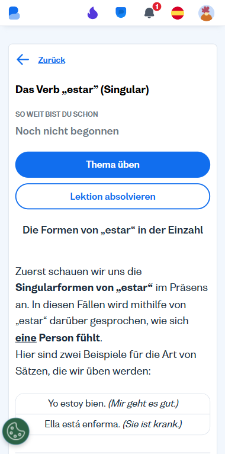This screenshot has height=454, width=225.
Task: Open the profile avatar menu
Action: tap(206, 13)
